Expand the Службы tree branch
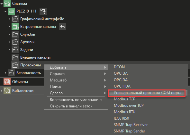 (9, 34)
